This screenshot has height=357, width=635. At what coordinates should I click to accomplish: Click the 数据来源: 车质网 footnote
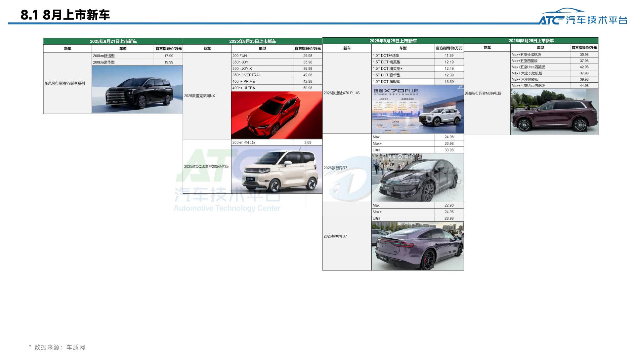pyautogui.click(x=57, y=347)
